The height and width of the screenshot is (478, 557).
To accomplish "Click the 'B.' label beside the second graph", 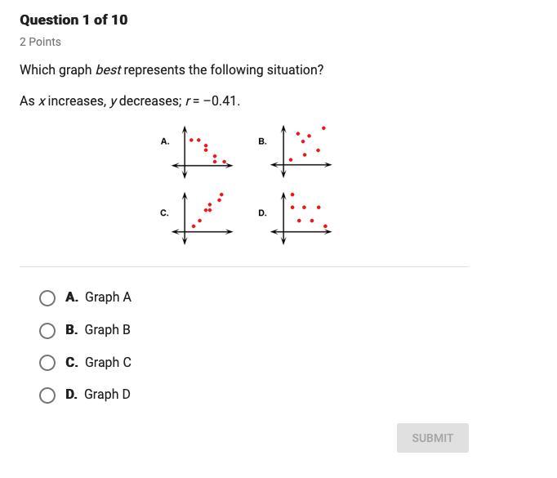I will tap(262, 141).
